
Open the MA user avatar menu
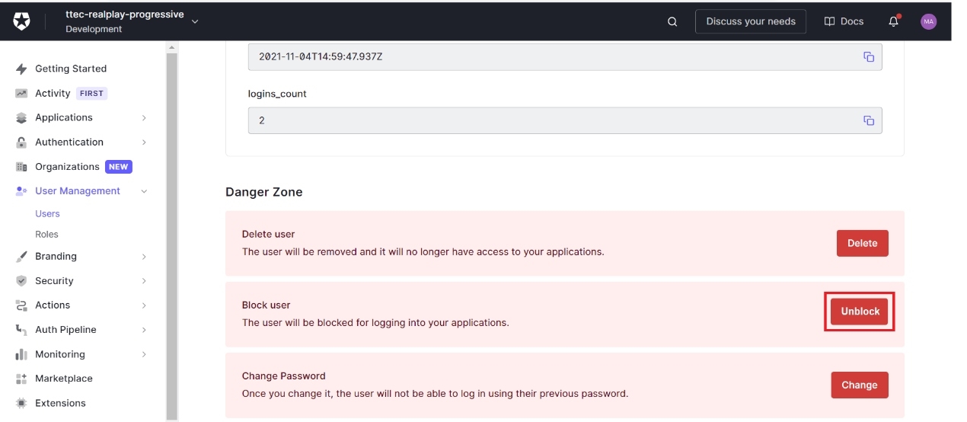[928, 21]
